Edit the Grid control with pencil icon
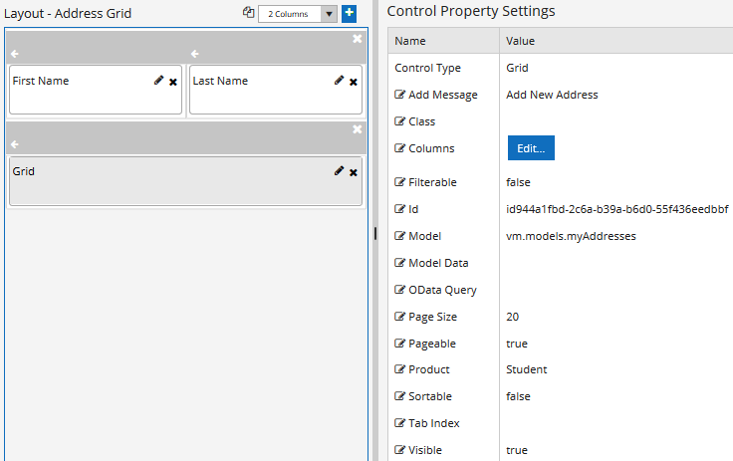The height and width of the screenshot is (461, 733). (x=339, y=171)
